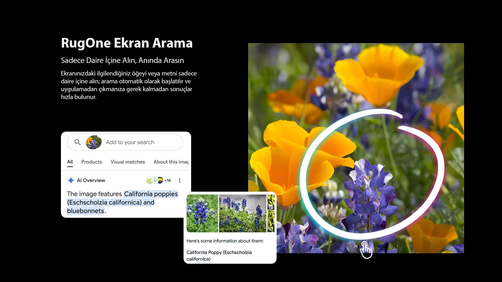The width and height of the screenshot is (502, 282).
Task: Click the highlighted 'bluebonnets' text
Action: 85,211
